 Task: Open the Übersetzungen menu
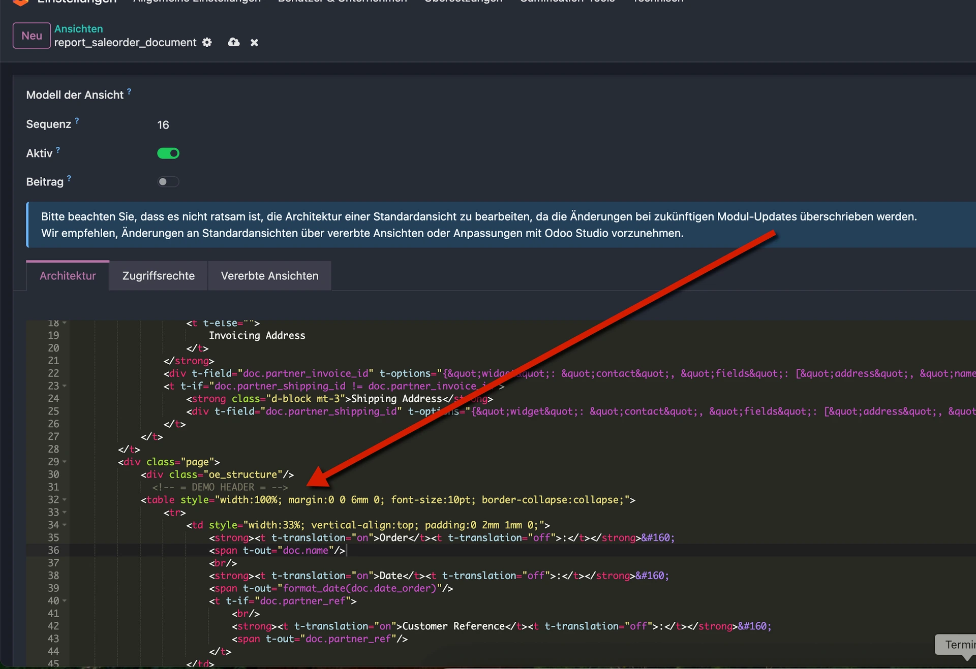pyautogui.click(x=462, y=2)
